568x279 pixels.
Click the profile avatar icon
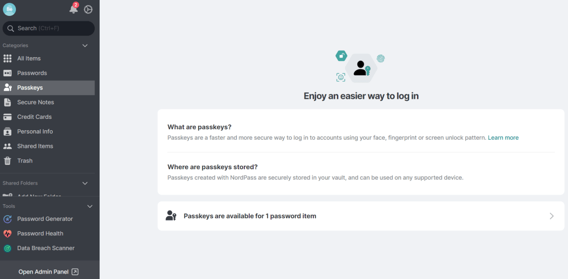9,9
